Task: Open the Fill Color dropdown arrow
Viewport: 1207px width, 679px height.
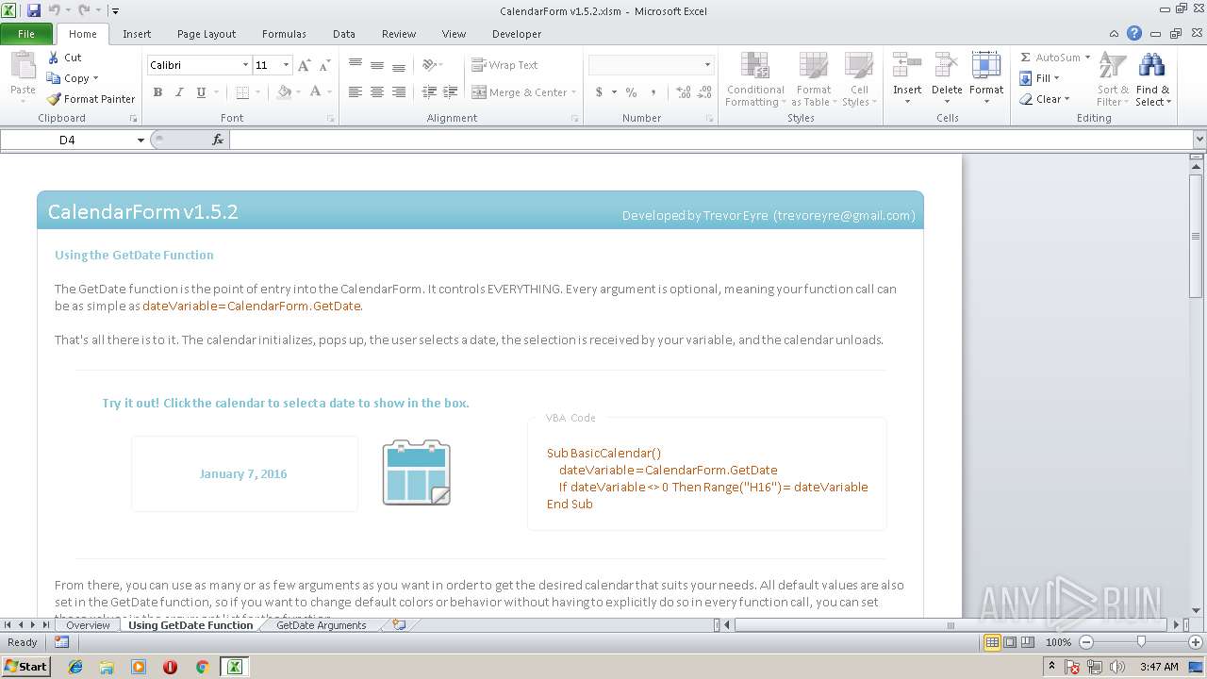Action: (298, 92)
